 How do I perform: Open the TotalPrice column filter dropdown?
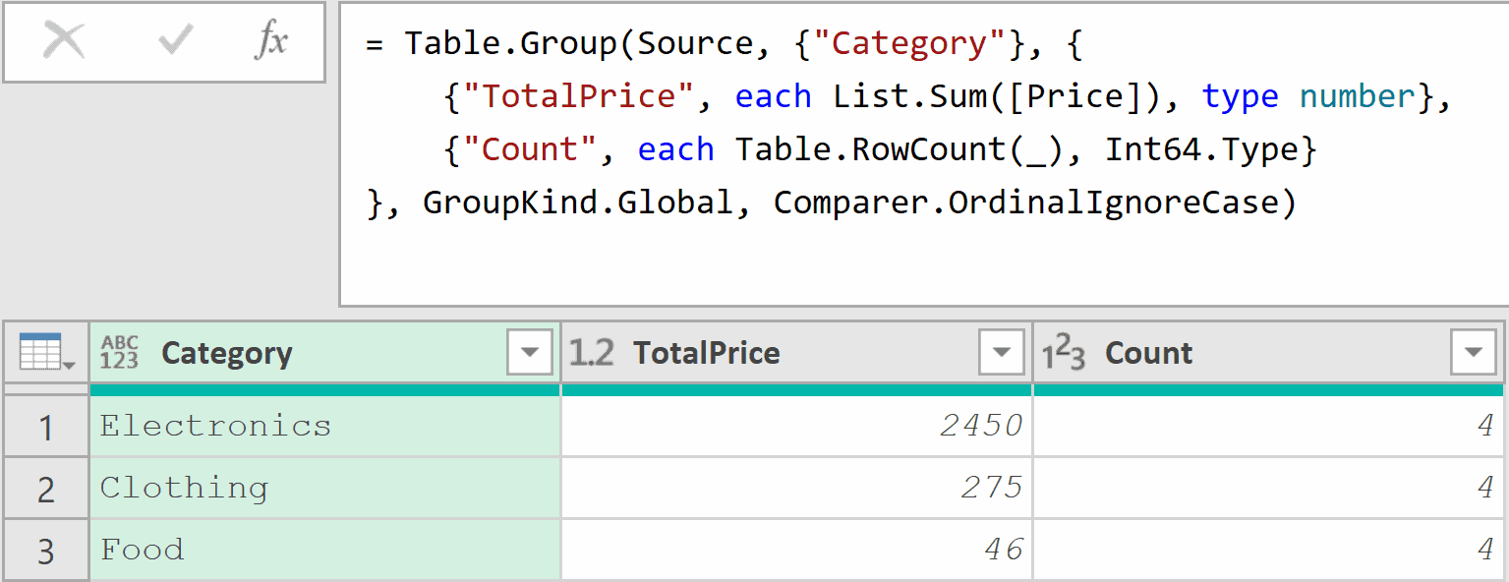click(1001, 352)
